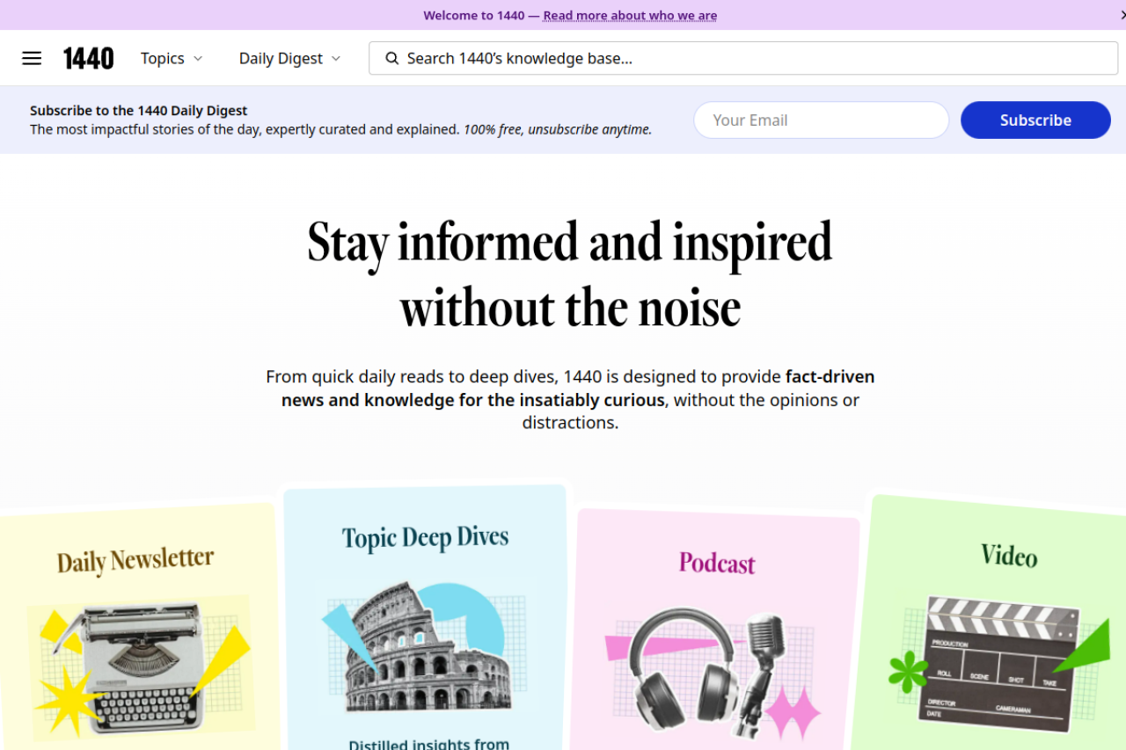1126x750 pixels.
Task: Focus the Your Email input field
Action: 821,120
